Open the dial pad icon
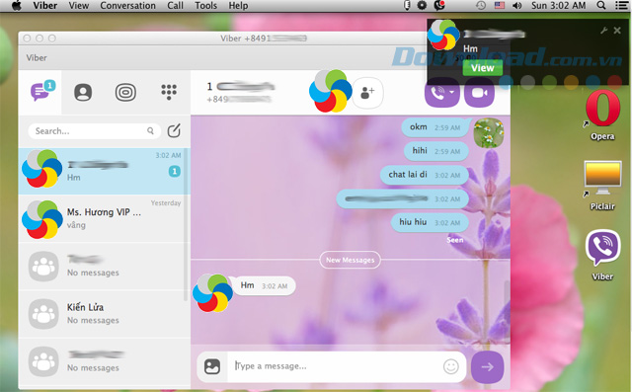632x392 pixels. click(x=169, y=92)
